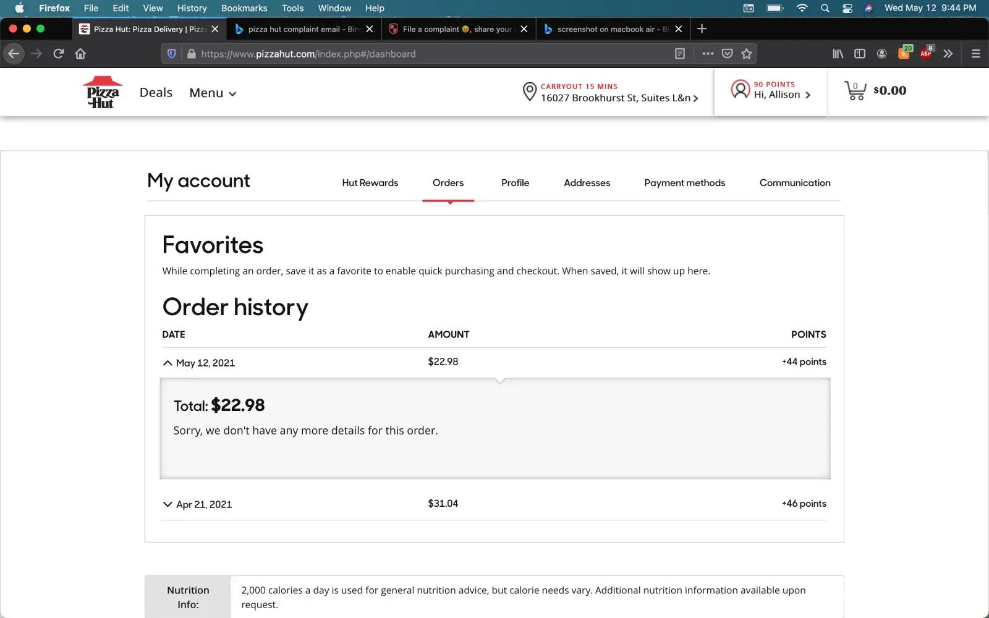Click the account profile avatar icon
Image resolution: width=989 pixels, height=618 pixels.
point(740,90)
